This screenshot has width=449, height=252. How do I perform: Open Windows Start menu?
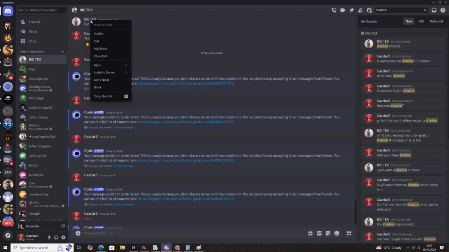[x=5, y=248]
